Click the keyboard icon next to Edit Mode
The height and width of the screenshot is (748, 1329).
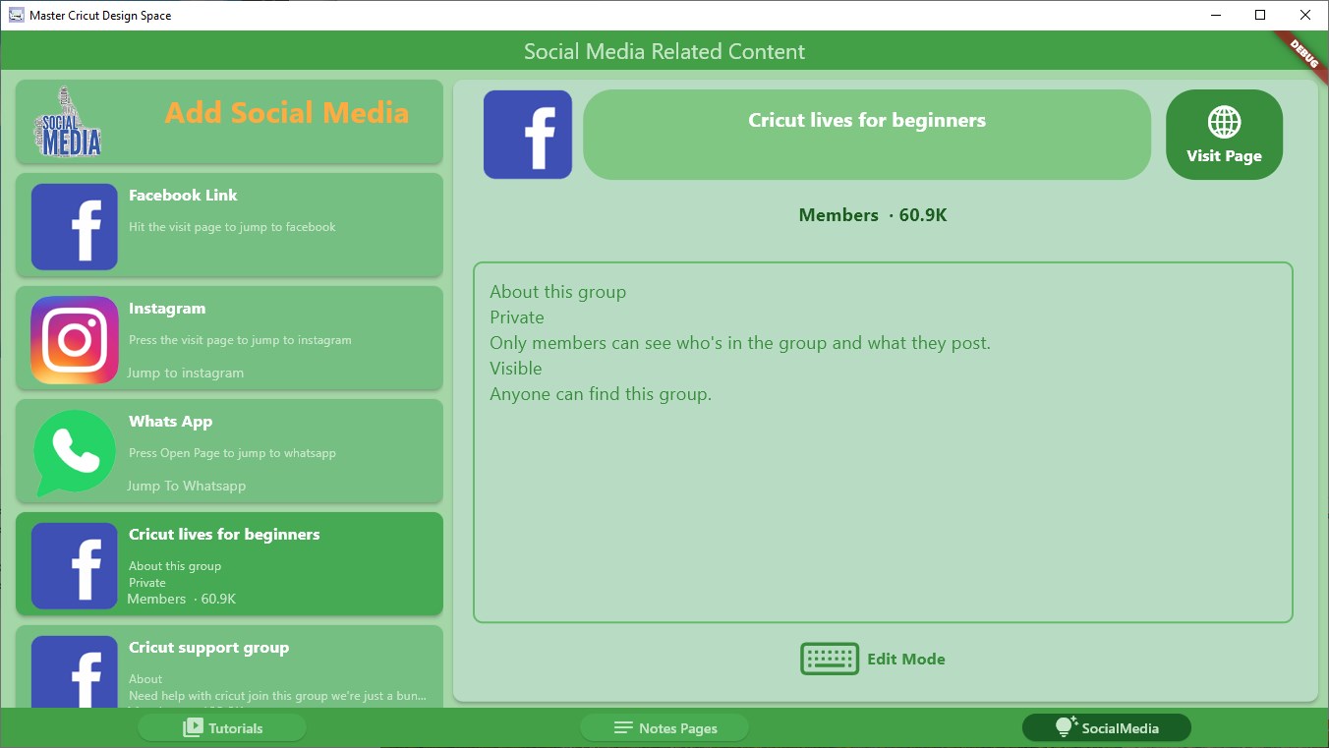829,659
